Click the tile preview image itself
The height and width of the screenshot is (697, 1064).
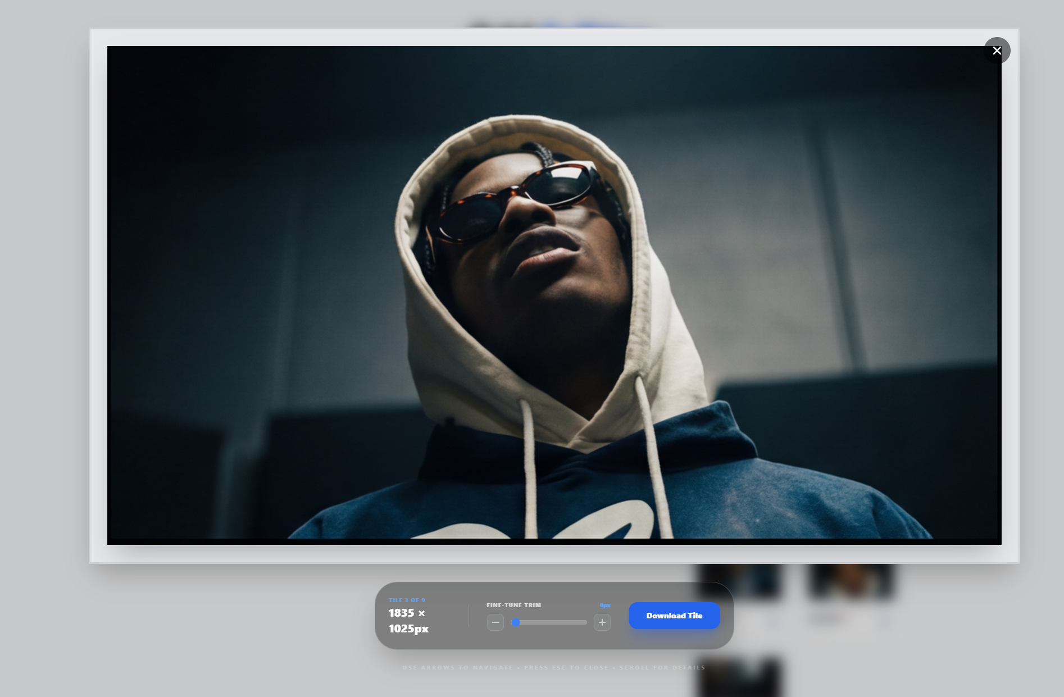[554, 295]
